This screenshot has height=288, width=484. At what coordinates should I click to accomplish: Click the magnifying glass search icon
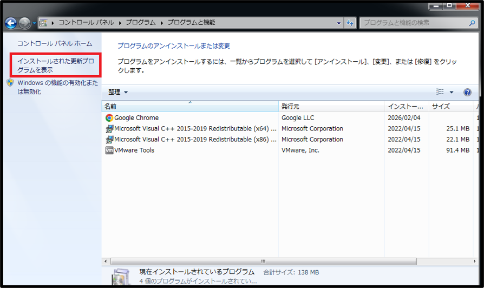click(x=472, y=23)
